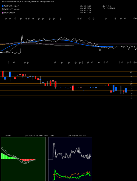
Task: Click the magenta DOW PT legend swatch
Action: click(3, 13)
